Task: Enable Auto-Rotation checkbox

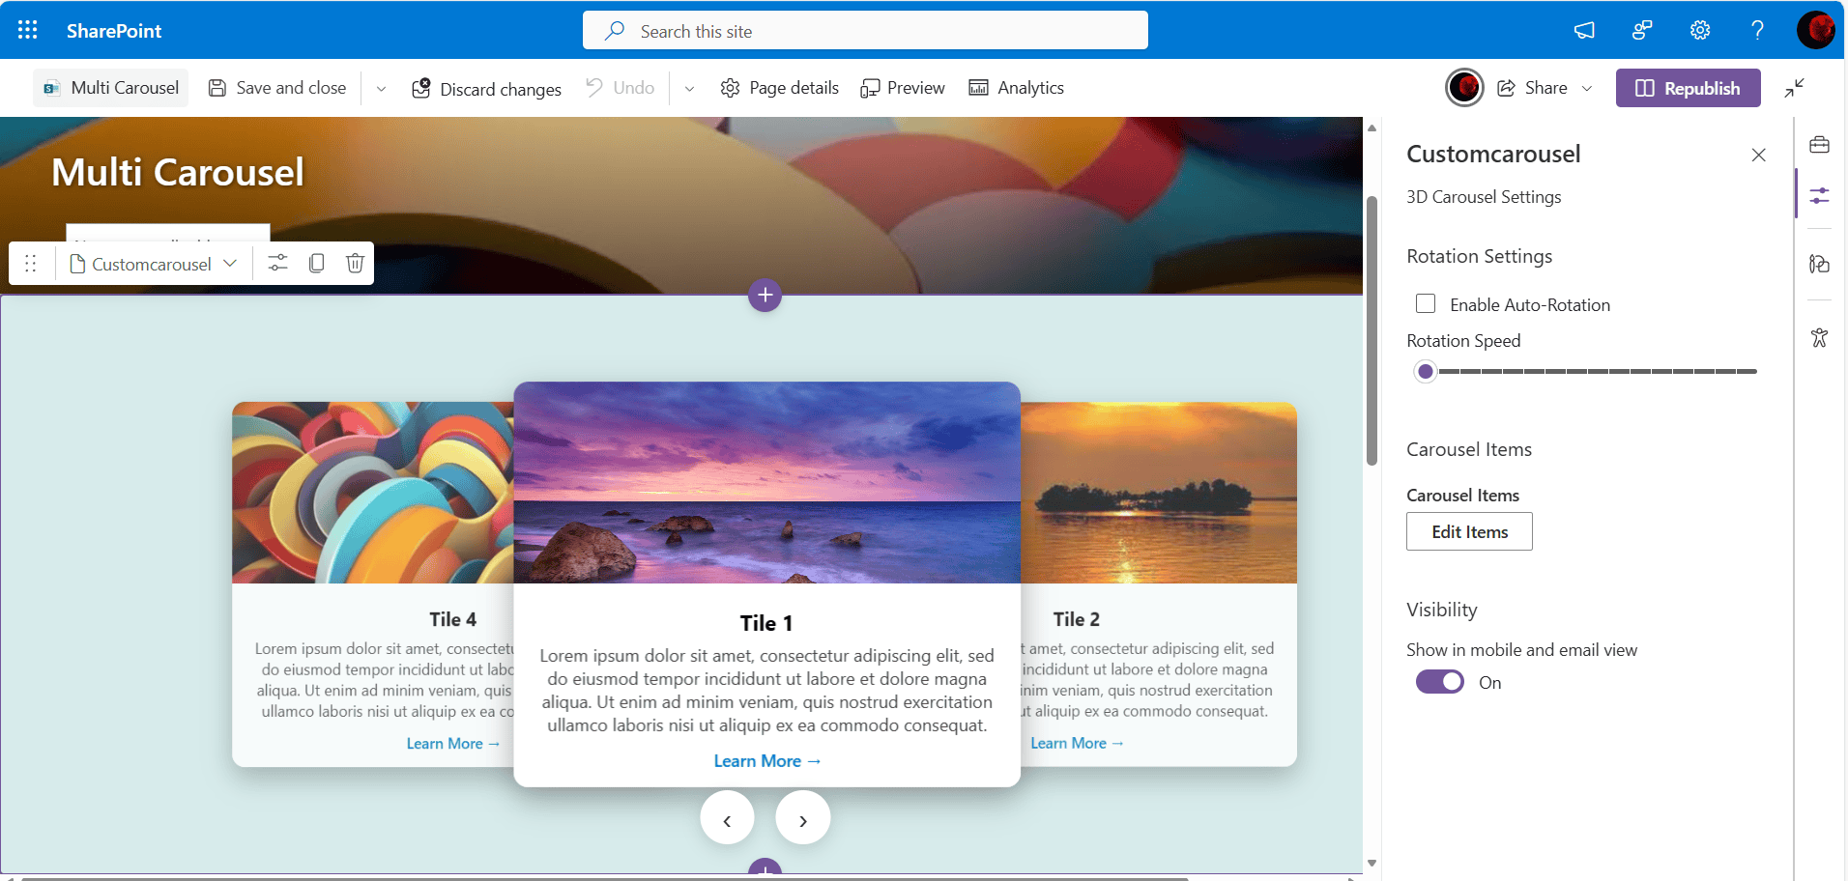Action: [1426, 304]
